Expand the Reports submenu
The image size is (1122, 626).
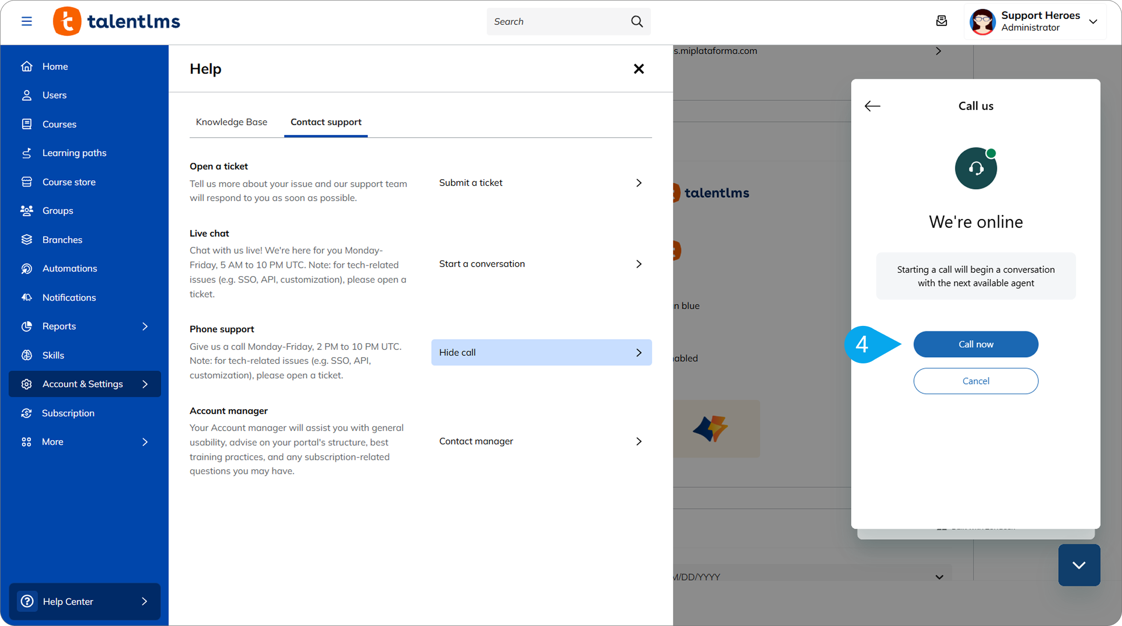(x=145, y=326)
